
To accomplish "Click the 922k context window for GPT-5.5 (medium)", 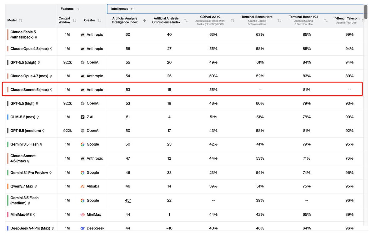I will (x=67, y=131).
